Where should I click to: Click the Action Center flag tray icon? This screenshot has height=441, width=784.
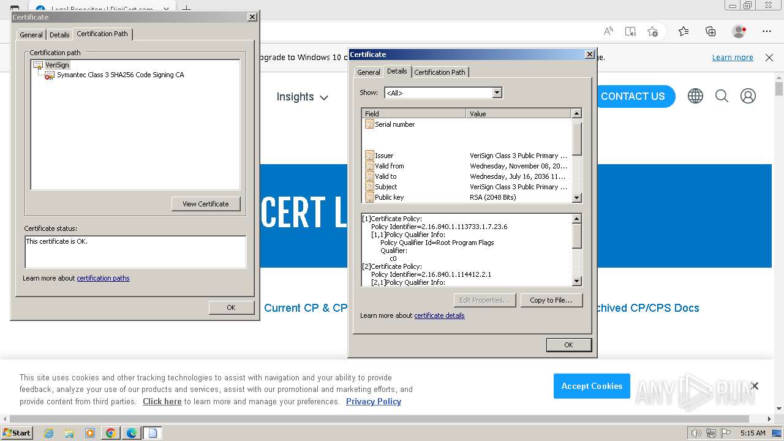tap(726, 433)
